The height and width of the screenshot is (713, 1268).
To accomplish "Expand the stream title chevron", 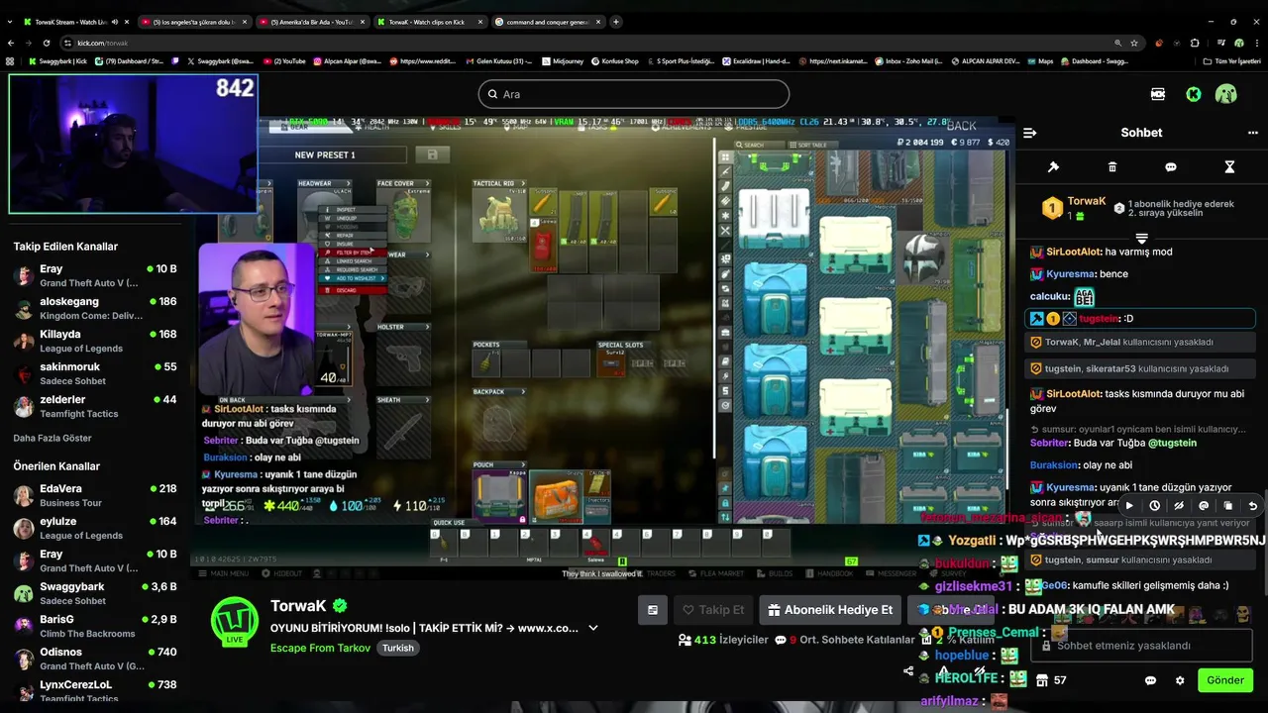I will pos(593,628).
